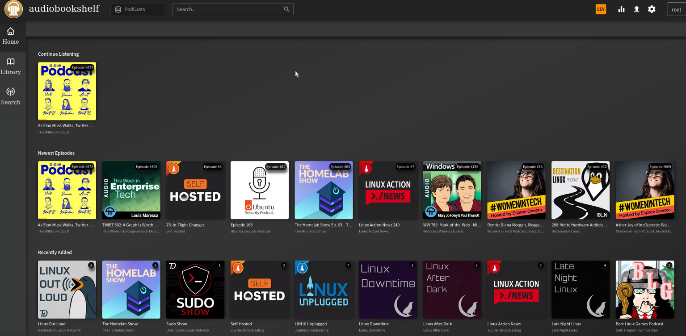The height and width of the screenshot is (336, 686).
Task: Open Late Night Linux podcast cover
Action: (581, 290)
